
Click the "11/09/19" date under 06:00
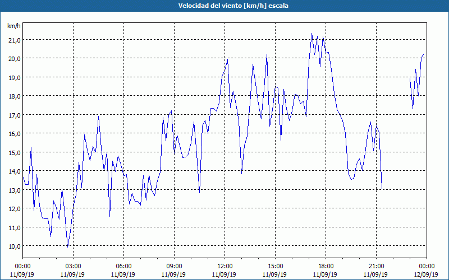point(123,274)
